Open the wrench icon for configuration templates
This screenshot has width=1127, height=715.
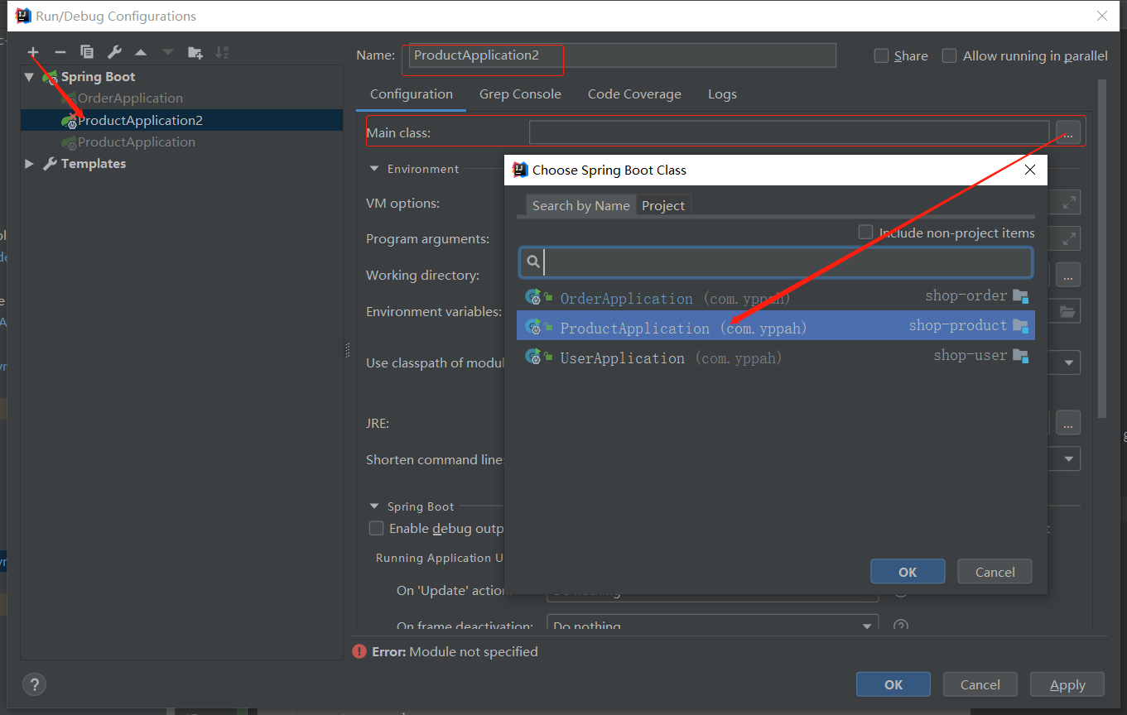click(114, 52)
